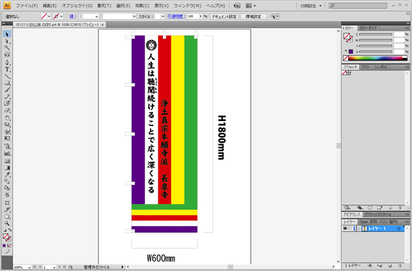The height and width of the screenshot is (271, 412).
Task: Set None using toolbox none button
Action: tap(10, 245)
